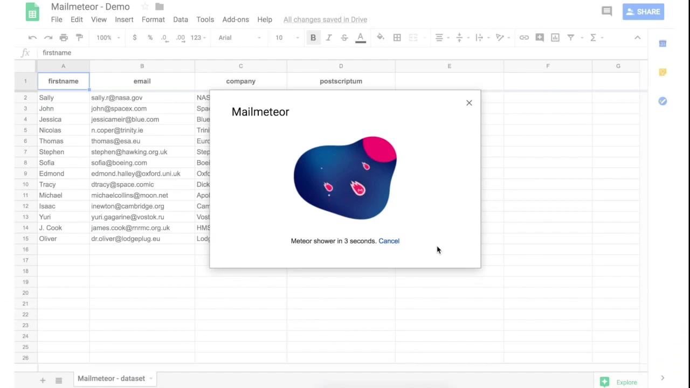690x388 pixels.
Task: Open Calendar in side panel
Action: pyautogui.click(x=663, y=43)
